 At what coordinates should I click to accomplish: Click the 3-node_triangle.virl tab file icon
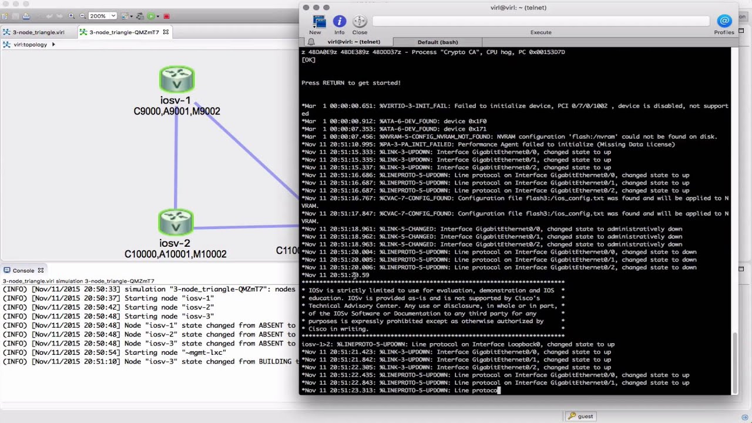pyautogui.click(x=7, y=32)
